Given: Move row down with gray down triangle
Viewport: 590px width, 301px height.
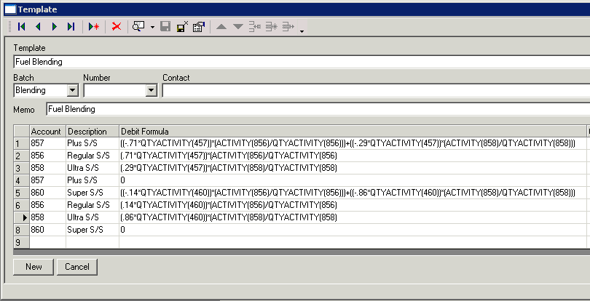Looking at the screenshot, I should coord(237,27).
